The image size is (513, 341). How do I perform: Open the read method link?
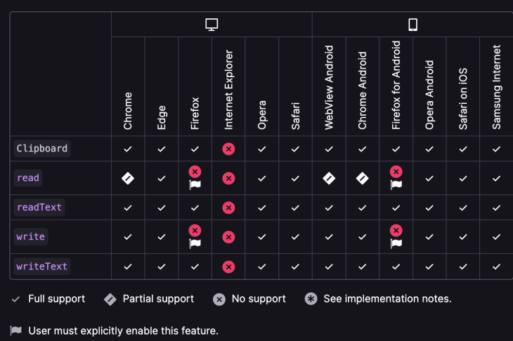(x=28, y=178)
